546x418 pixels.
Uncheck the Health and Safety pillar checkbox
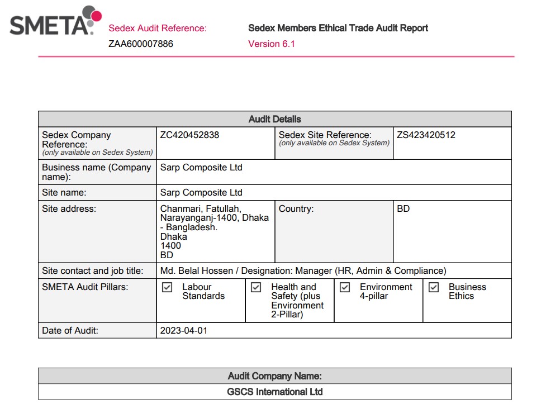click(x=256, y=287)
